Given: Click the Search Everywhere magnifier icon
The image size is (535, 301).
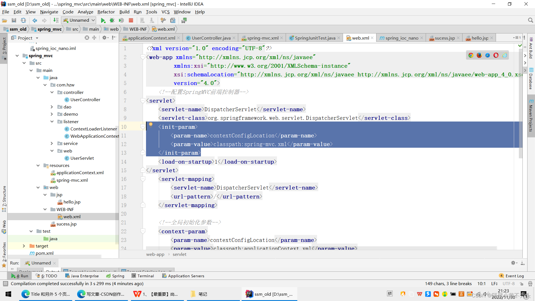Looking at the screenshot, I should [x=530, y=20].
